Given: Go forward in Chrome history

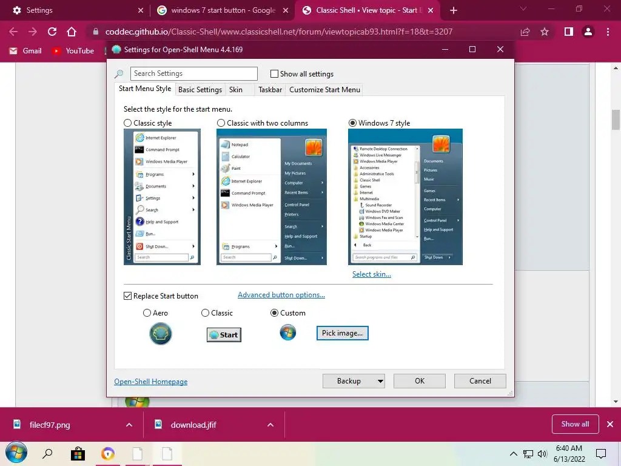Looking at the screenshot, I should [33, 32].
